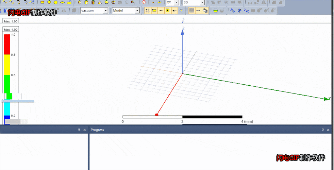Click the grid visibility toolbar icon

(x=191, y=11)
